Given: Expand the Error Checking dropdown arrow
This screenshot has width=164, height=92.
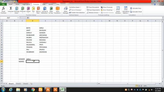Looking at the screenshot, I should coord(113,10).
